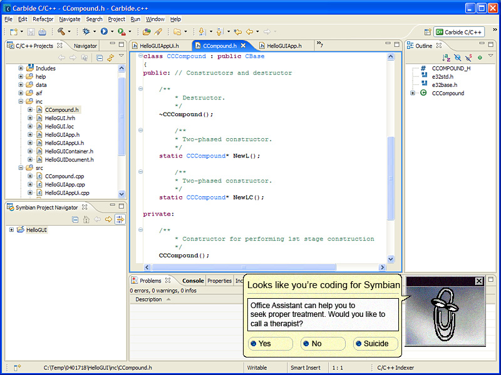Click the editor scrollbar down arrow
The width and height of the screenshot is (501, 375).
tap(391, 259)
